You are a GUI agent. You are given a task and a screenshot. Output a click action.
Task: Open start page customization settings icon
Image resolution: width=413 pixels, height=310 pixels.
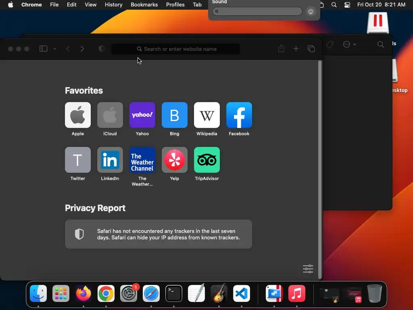pos(308,269)
